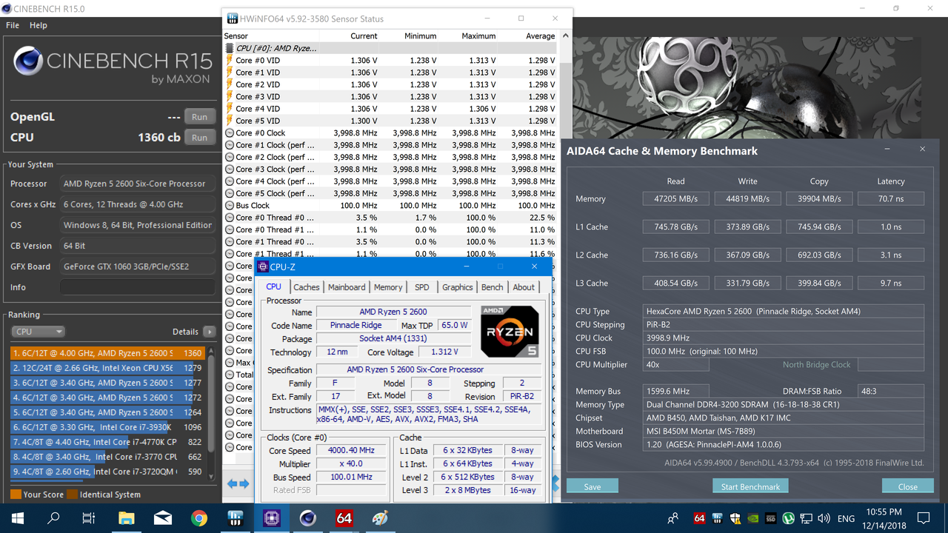Open NVIDIA tray icon

(x=752, y=518)
